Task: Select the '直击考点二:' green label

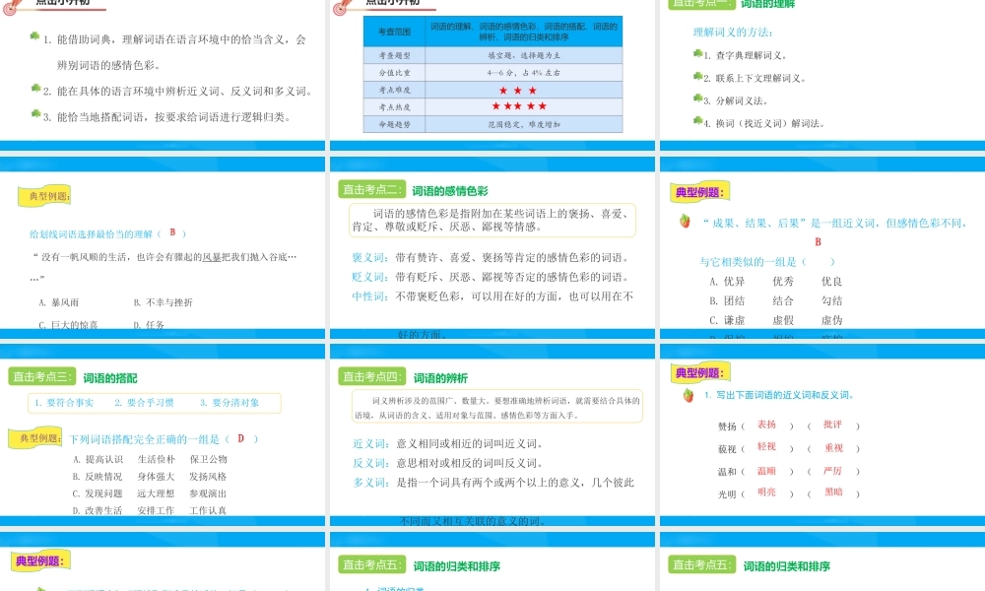Action: click(x=372, y=190)
